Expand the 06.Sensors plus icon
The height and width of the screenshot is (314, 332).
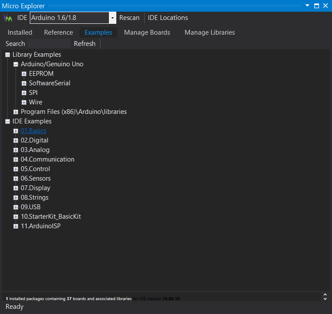(x=16, y=178)
